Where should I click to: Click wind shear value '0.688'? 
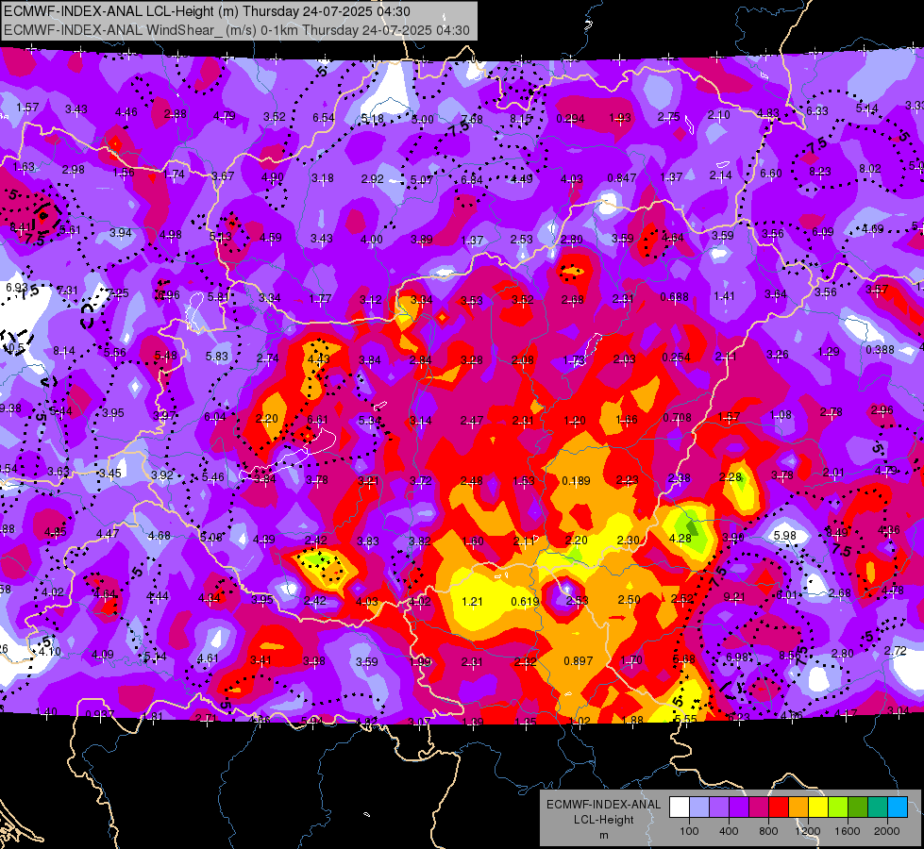point(674,296)
